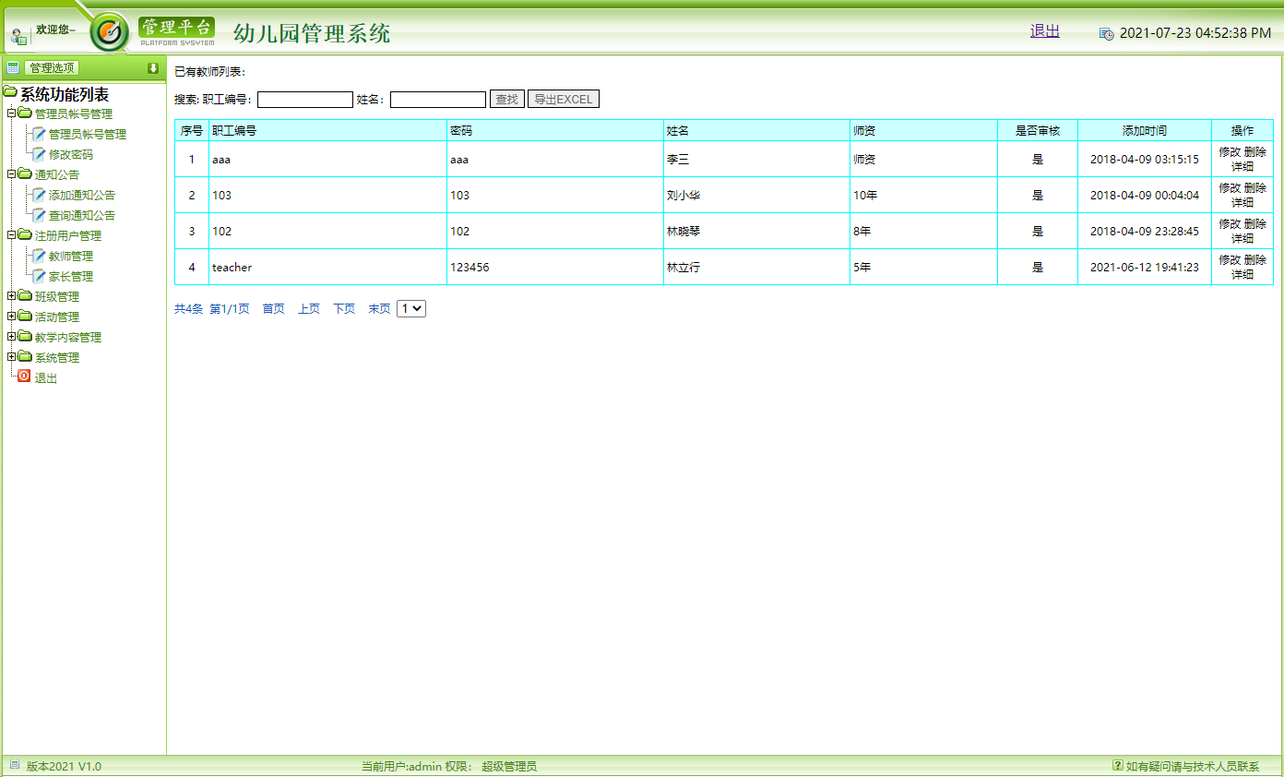Click the calendar icon left of 管理选项

point(12,66)
